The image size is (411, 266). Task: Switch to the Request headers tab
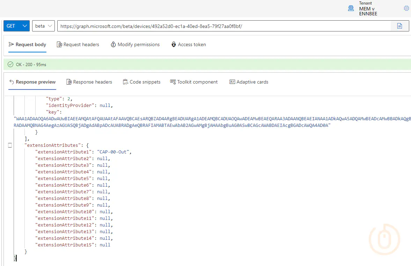coord(78,44)
